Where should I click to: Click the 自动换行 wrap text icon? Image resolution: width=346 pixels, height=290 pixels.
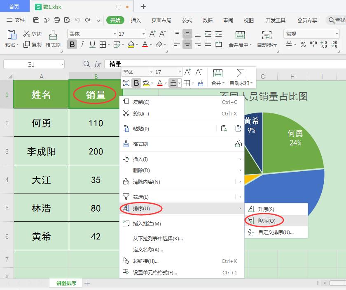click(267, 35)
